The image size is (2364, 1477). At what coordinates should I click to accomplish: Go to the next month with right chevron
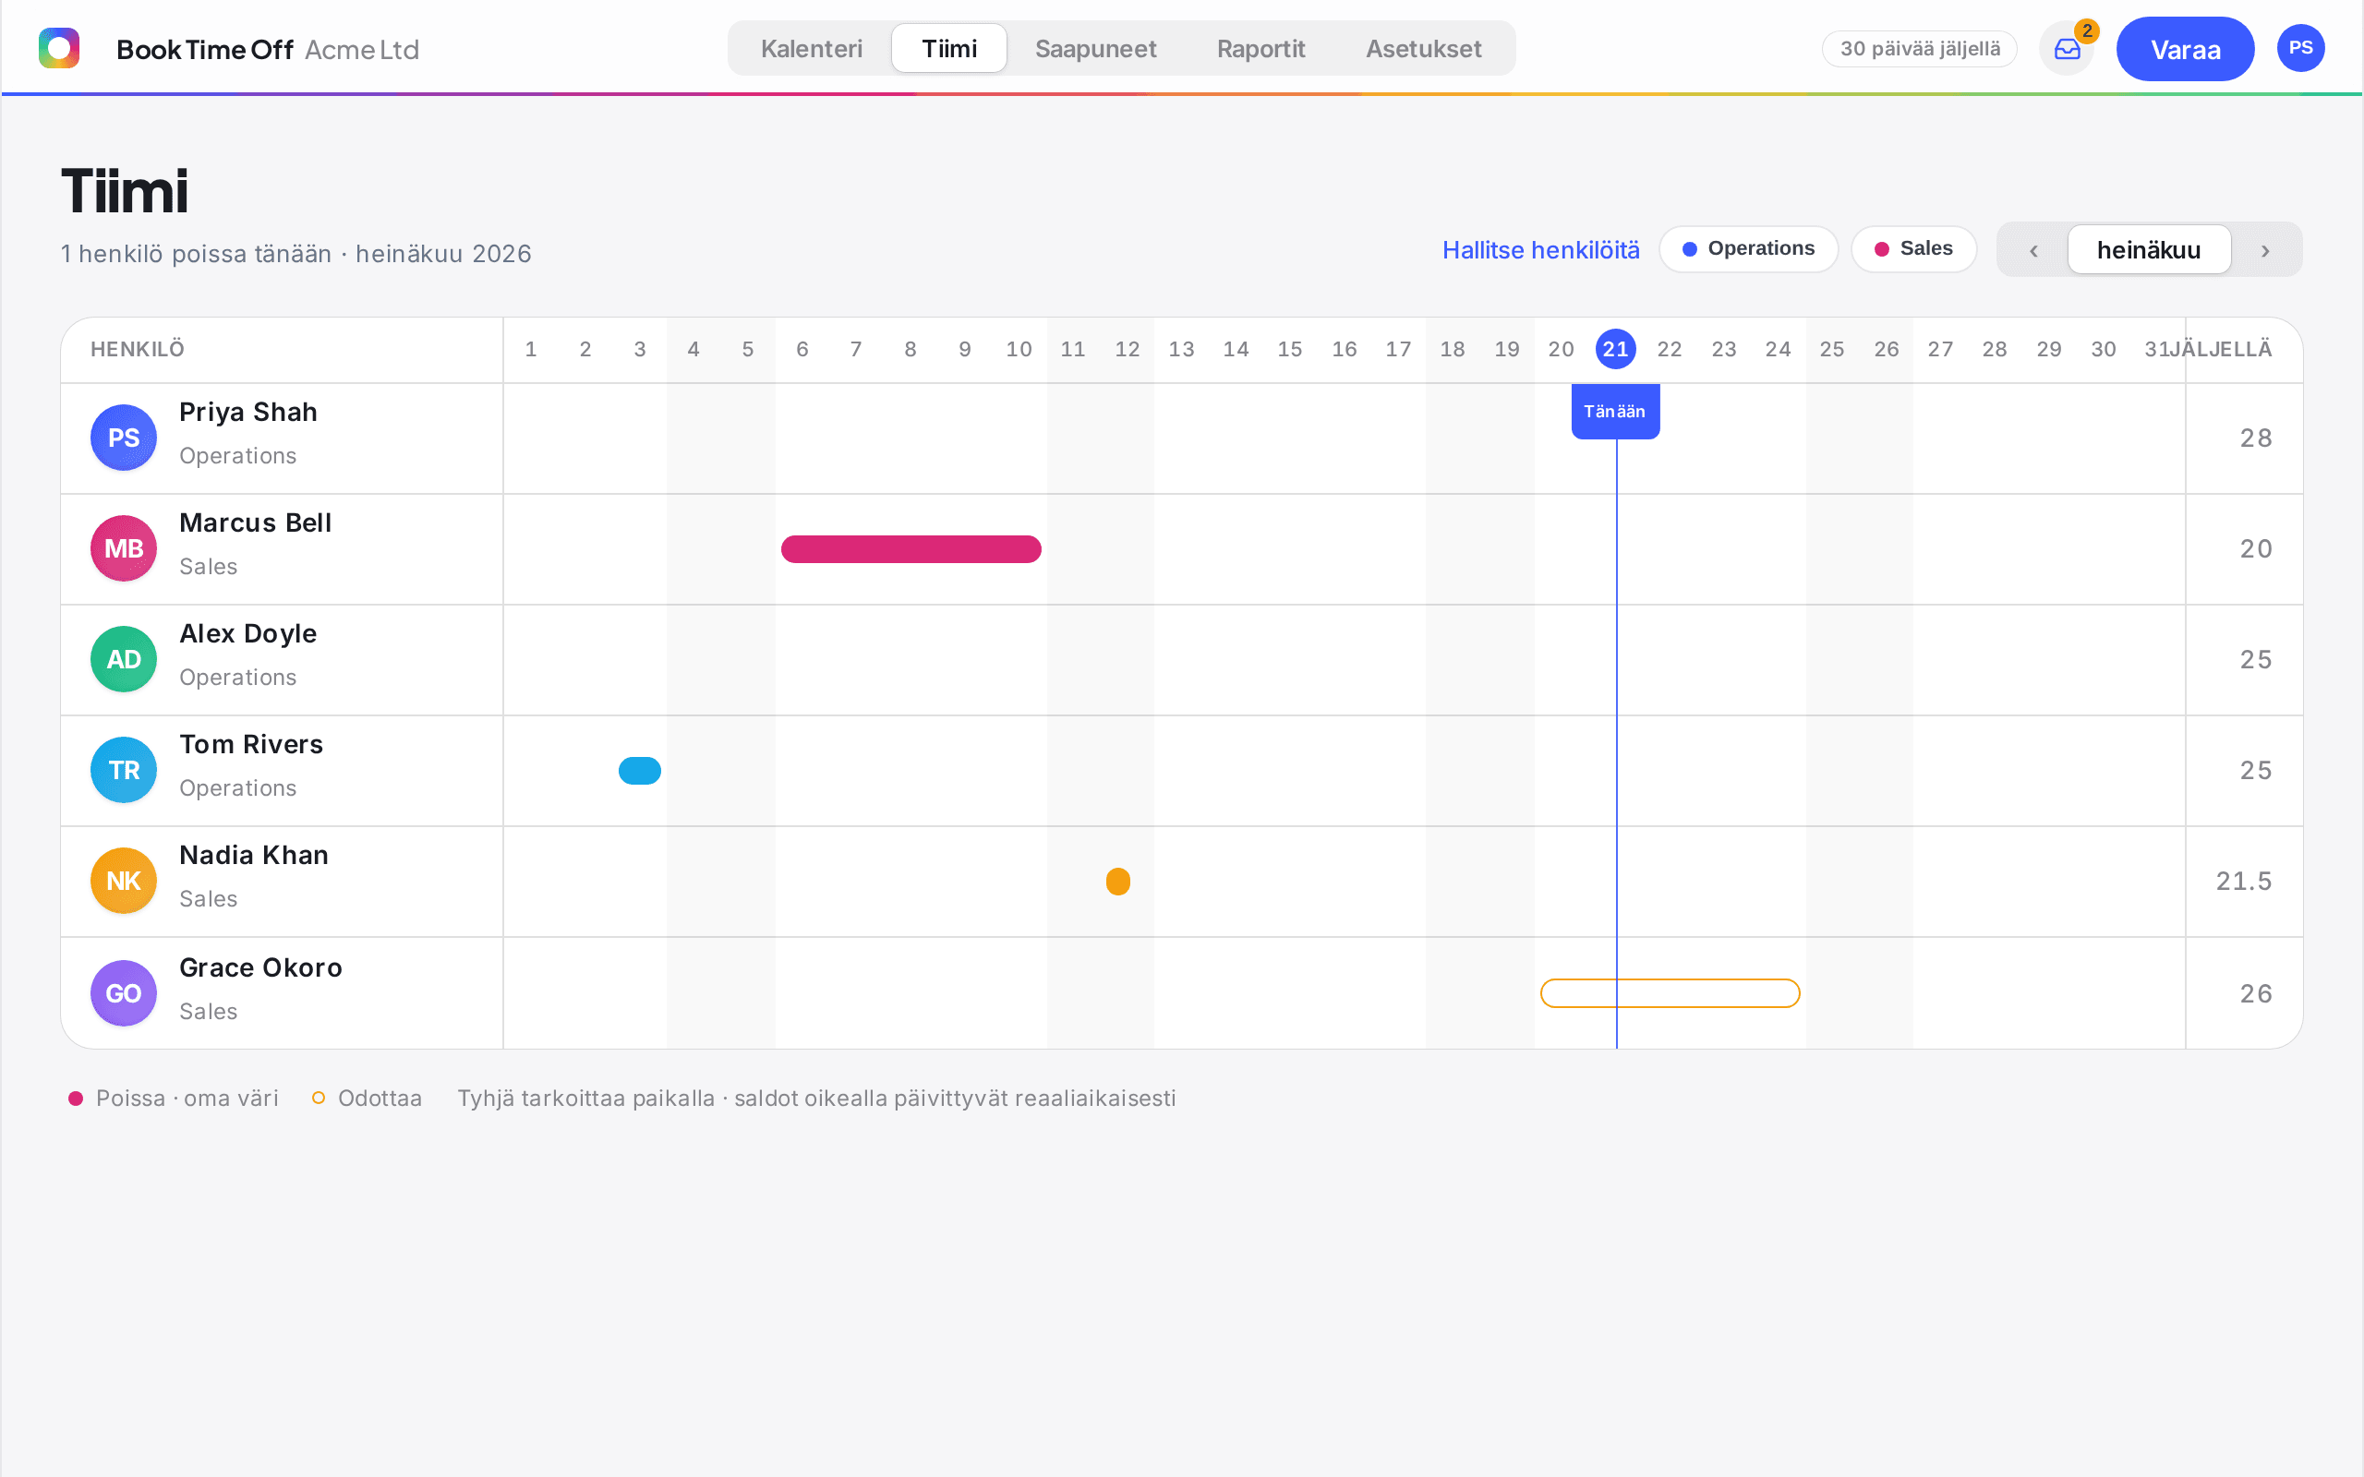click(x=2265, y=250)
